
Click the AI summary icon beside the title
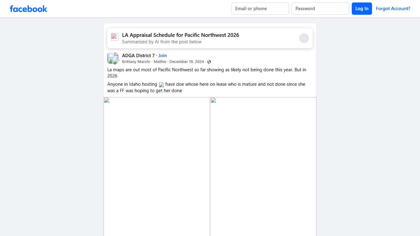point(115,37)
